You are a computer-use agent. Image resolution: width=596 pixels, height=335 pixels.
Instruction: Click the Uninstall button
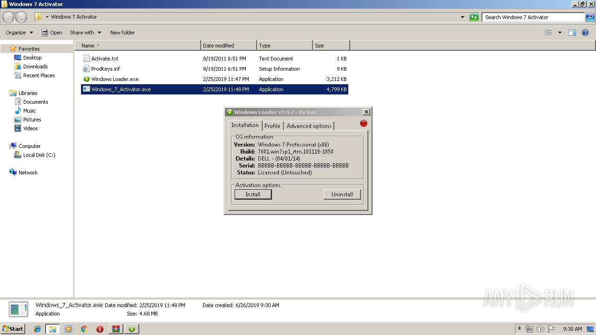click(x=342, y=194)
